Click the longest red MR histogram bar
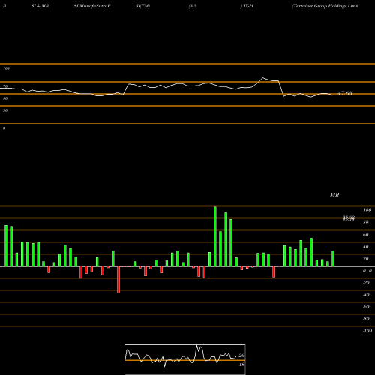This screenshot has width=375, height=375. pyautogui.click(x=118, y=280)
